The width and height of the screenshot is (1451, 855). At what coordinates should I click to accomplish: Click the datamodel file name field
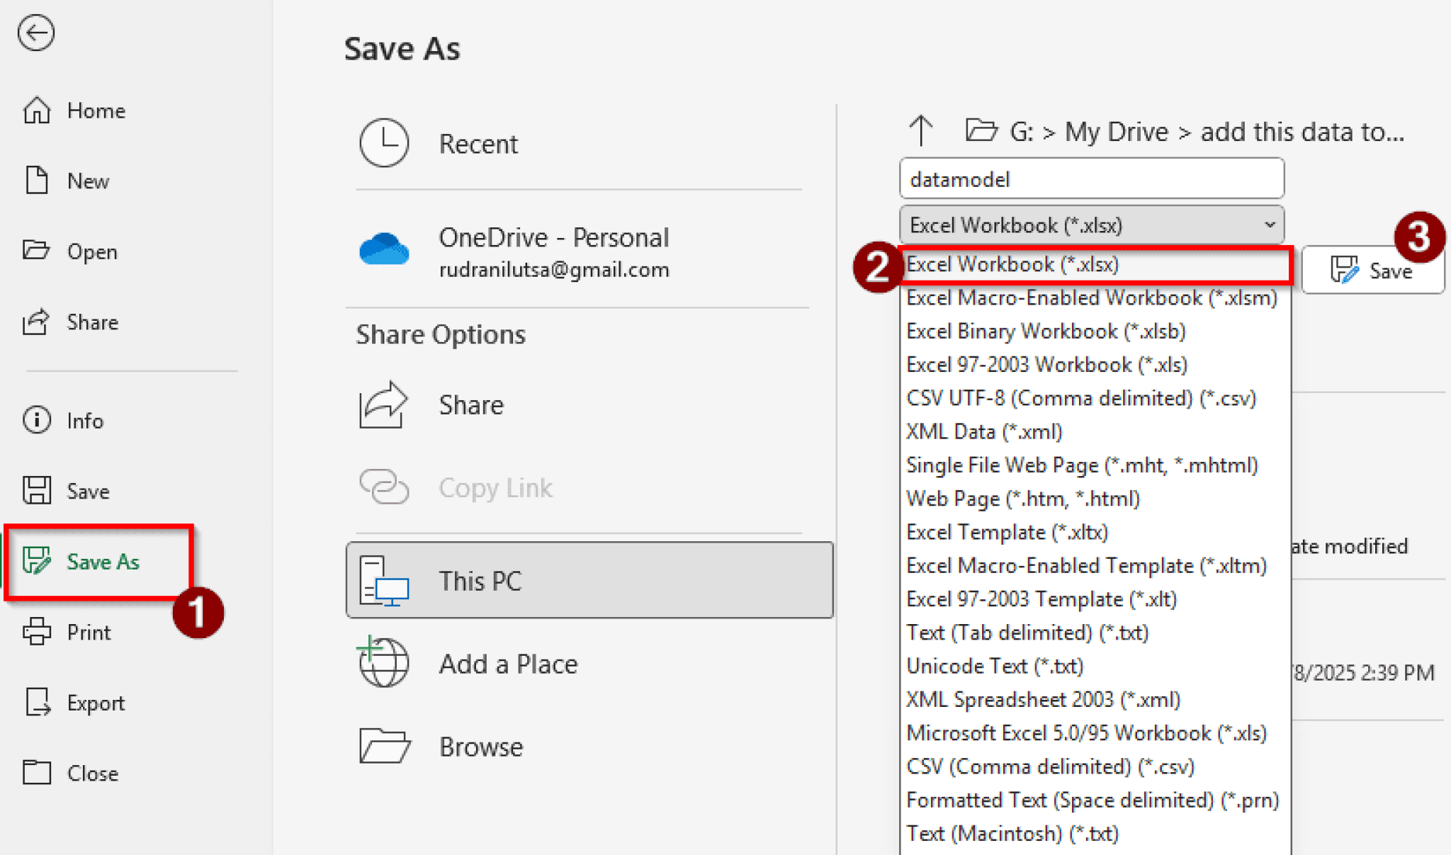(x=1091, y=179)
